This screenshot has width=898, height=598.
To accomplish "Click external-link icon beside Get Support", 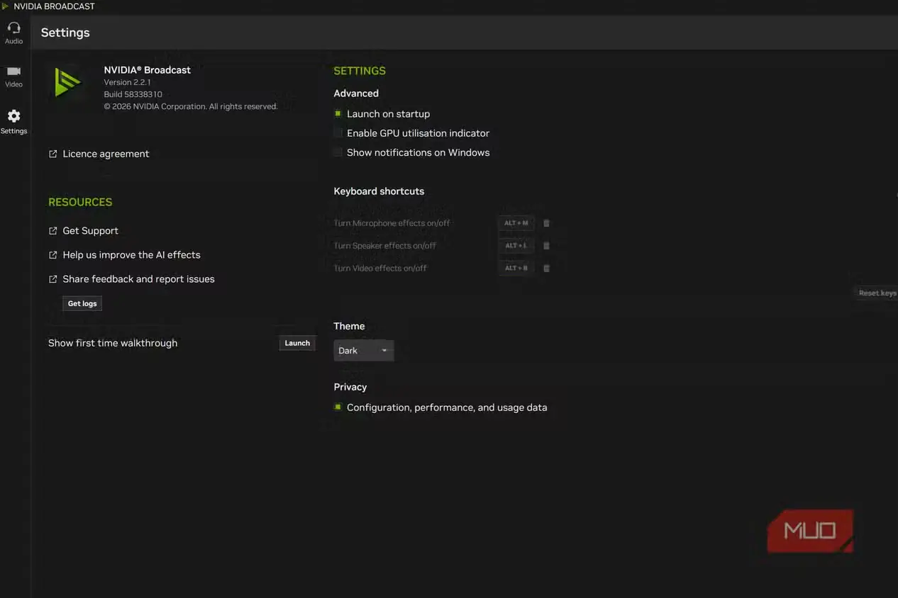I will pyautogui.click(x=52, y=231).
